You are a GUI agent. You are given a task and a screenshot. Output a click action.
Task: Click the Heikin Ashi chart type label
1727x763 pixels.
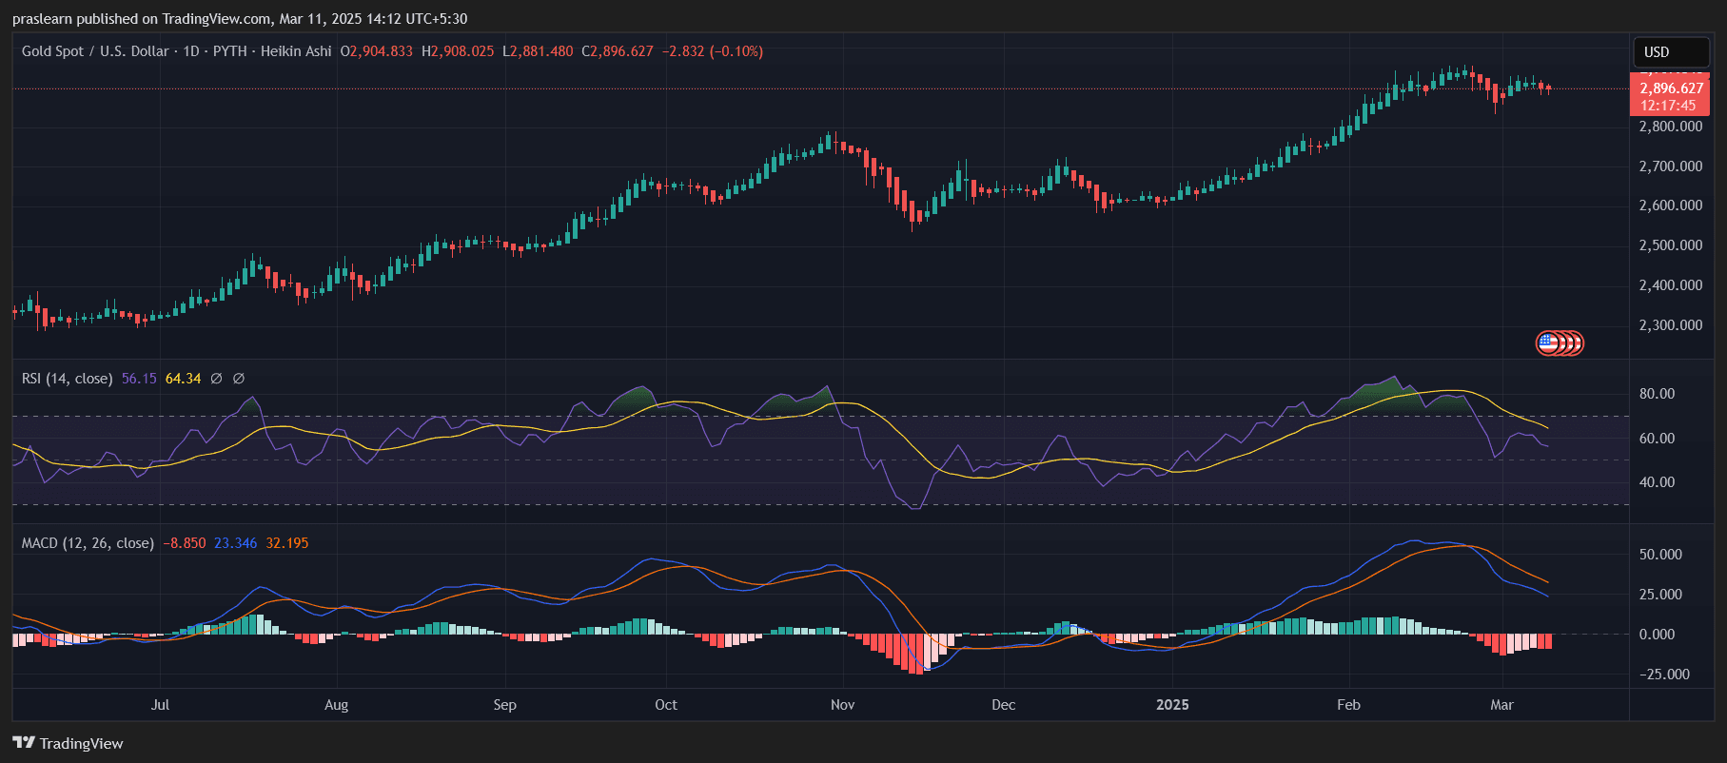296,51
